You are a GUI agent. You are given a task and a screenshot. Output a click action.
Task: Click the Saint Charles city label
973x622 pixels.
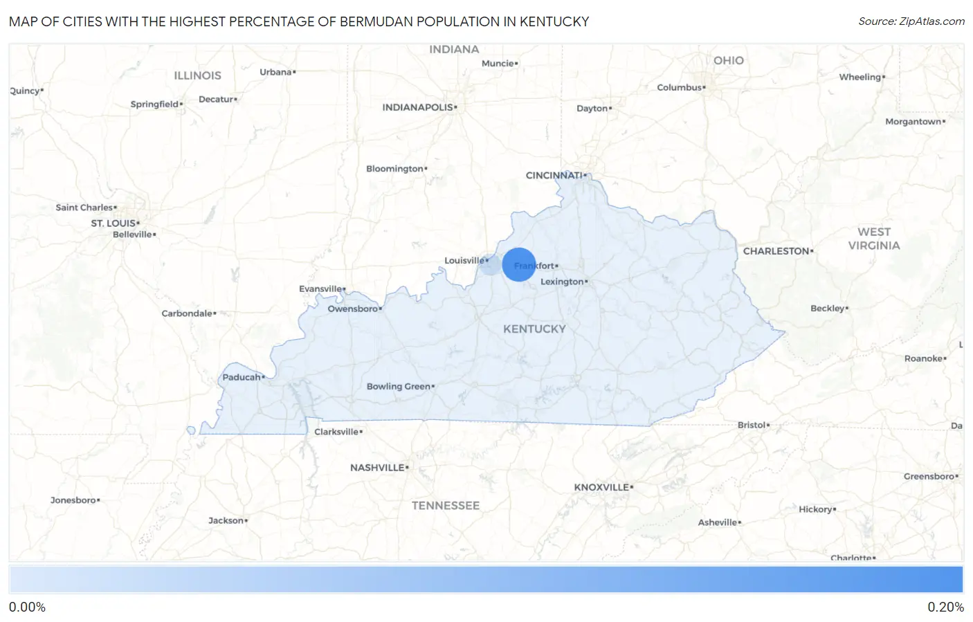(84, 208)
